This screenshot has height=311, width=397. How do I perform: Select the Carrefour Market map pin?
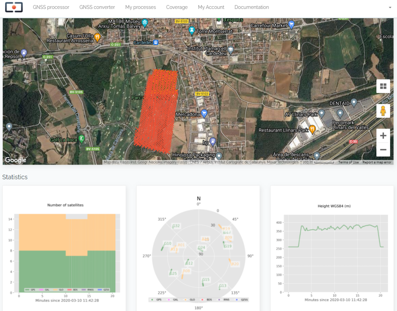tap(292, 24)
